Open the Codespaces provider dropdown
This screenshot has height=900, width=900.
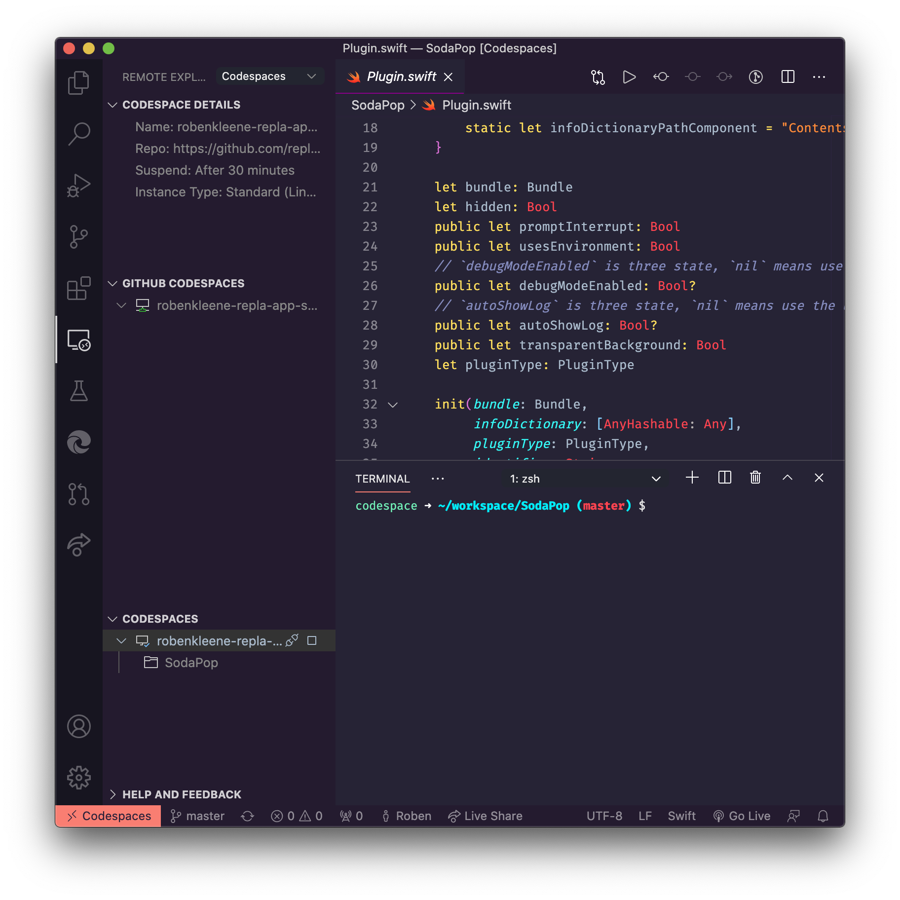(x=269, y=76)
